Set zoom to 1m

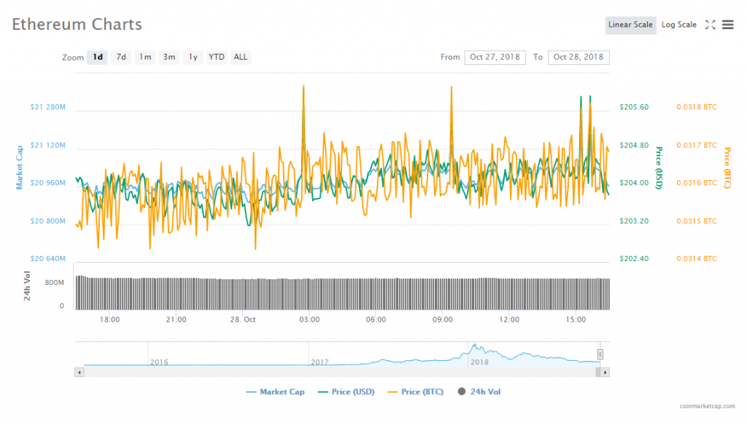(145, 57)
